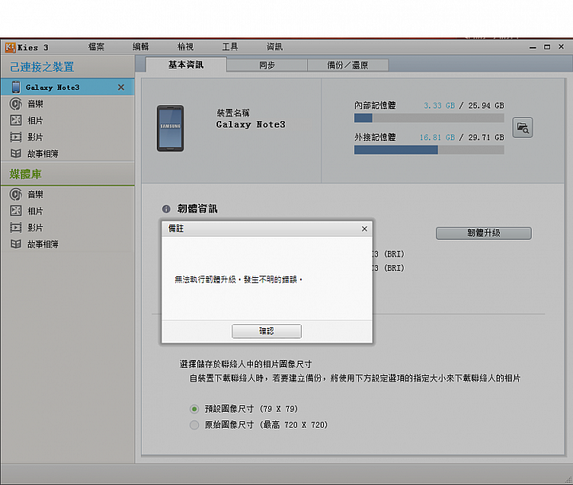Minimize the Kies 3 window
The height and width of the screenshot is (485, 573).
point(532,47)
